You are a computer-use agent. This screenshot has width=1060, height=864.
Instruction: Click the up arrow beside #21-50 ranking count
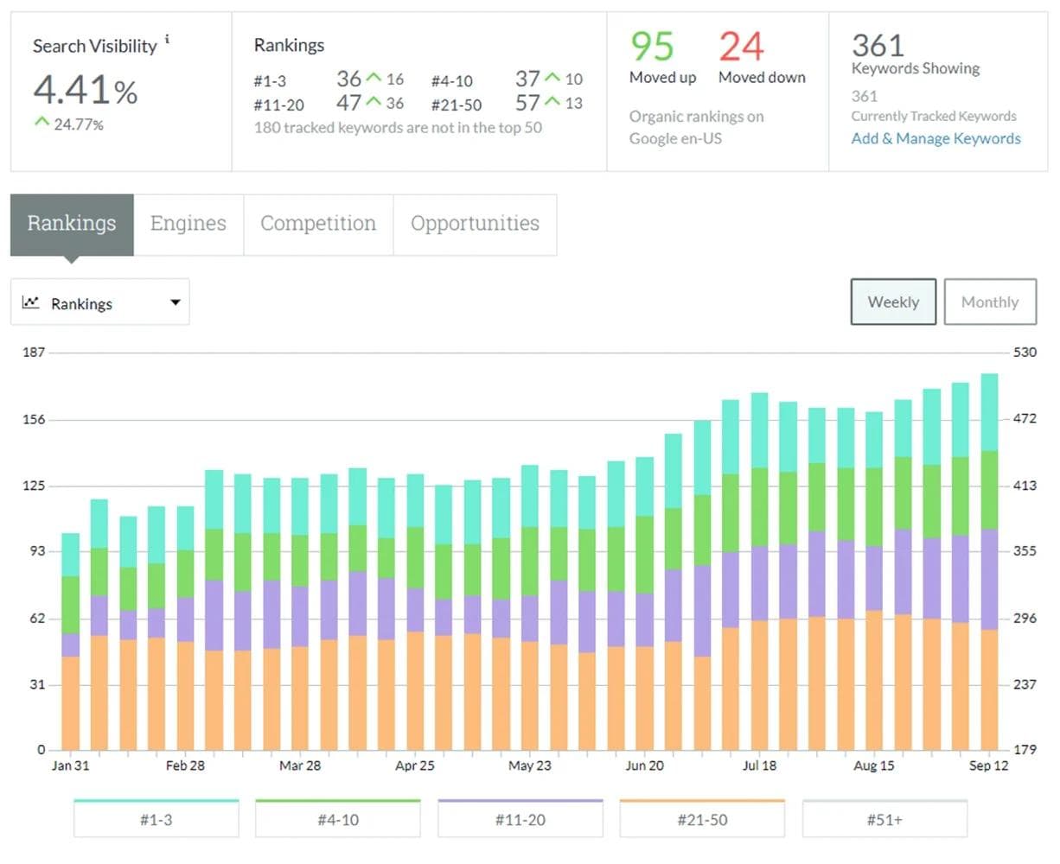click(552, 103)
